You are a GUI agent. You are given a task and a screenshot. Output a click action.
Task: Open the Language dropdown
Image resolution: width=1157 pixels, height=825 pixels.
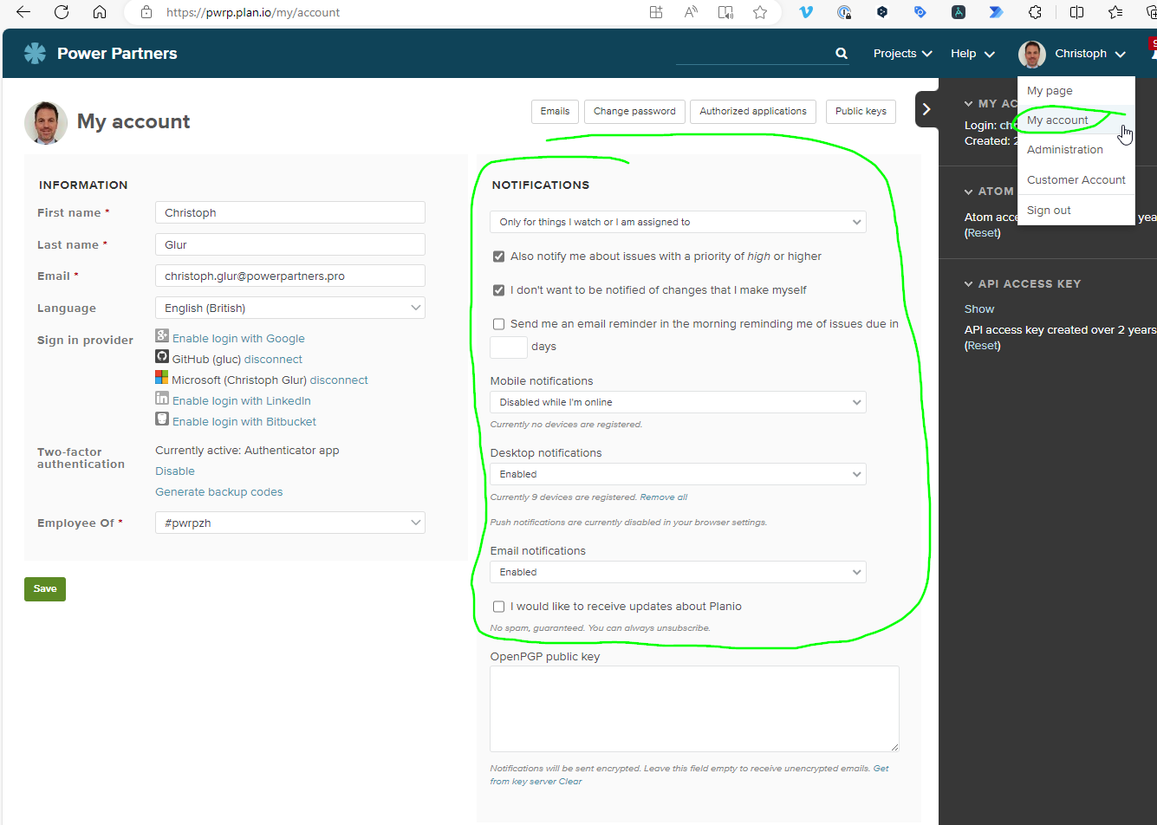click(290, 308)
